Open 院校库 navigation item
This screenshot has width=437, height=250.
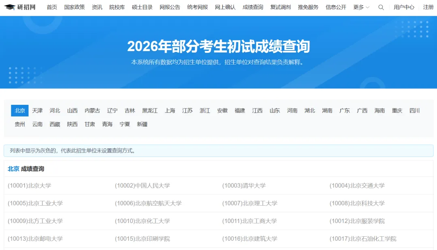click(x=117, y=7)
